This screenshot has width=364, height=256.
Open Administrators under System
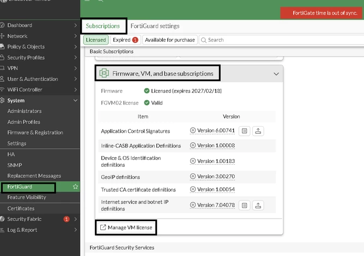[25, 111]
